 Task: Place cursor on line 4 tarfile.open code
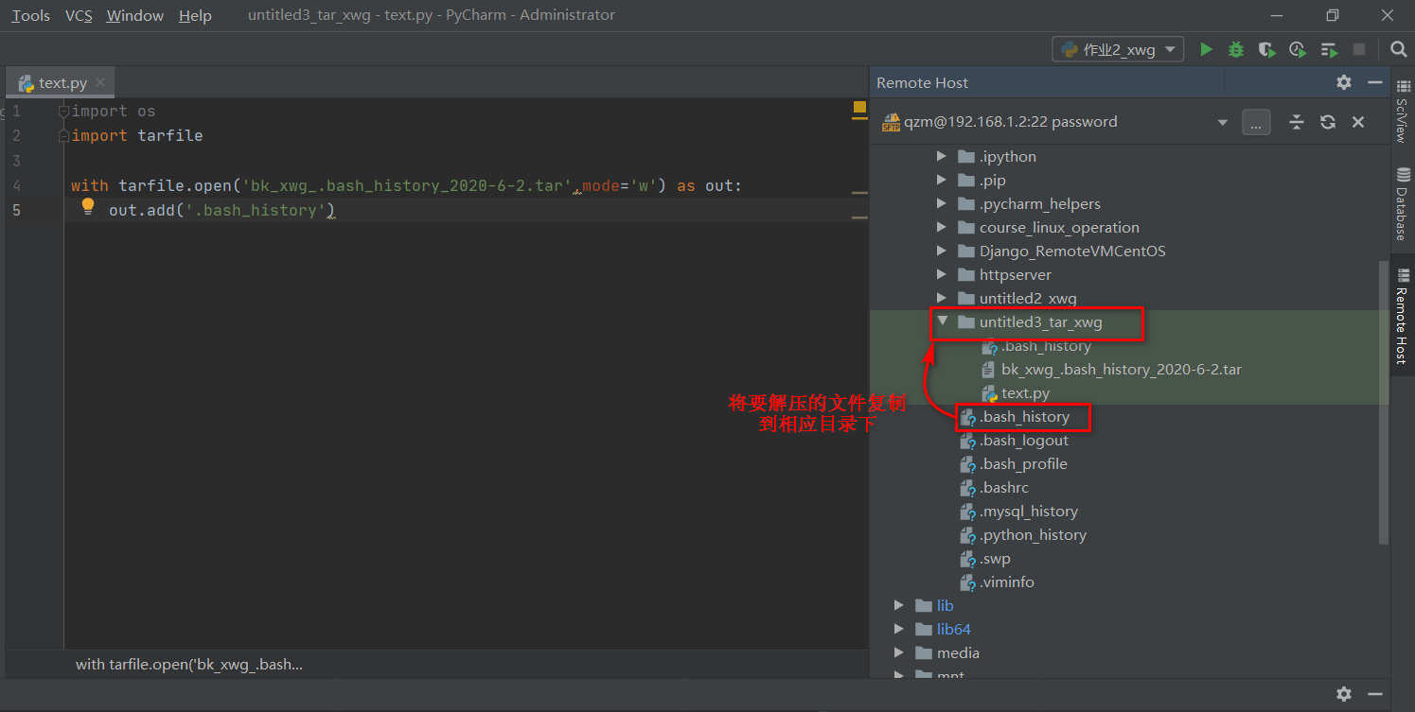click(406, 185)
